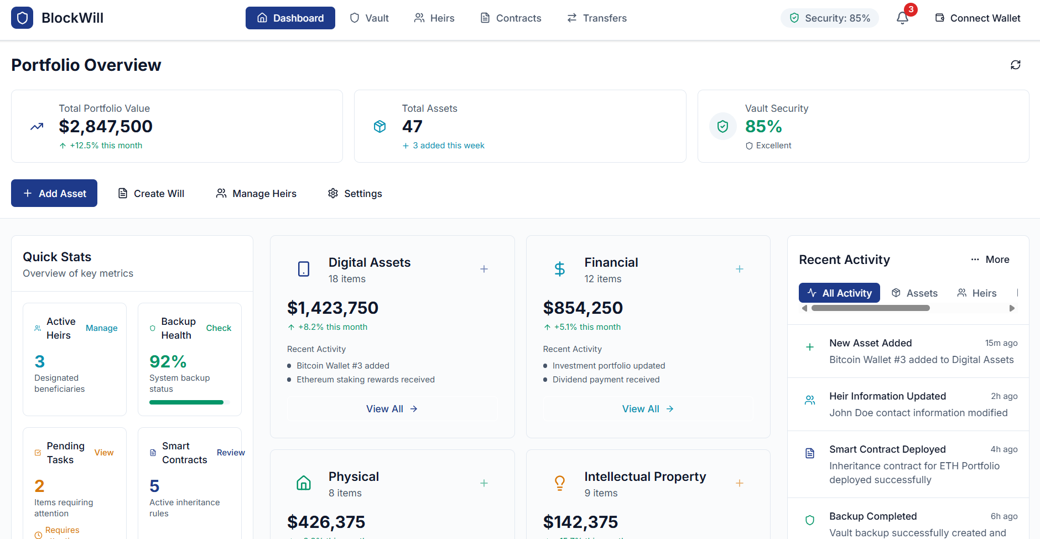The image size is (1040, 539).
Task: Open Manage Heirs
Action: point(256,193)
